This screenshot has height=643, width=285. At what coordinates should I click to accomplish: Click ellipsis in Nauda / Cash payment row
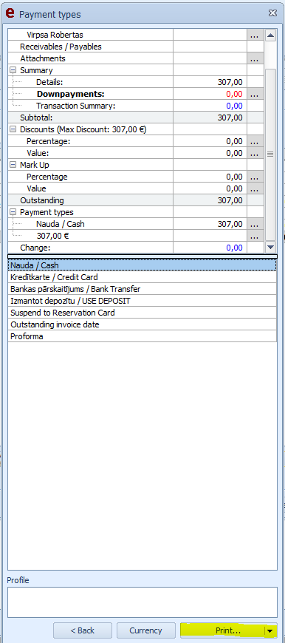point(255,225)
